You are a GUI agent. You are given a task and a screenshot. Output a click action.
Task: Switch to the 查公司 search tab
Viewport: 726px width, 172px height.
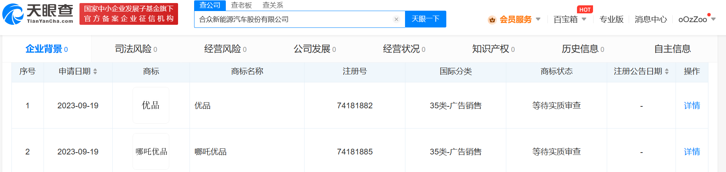coord(210,5)
